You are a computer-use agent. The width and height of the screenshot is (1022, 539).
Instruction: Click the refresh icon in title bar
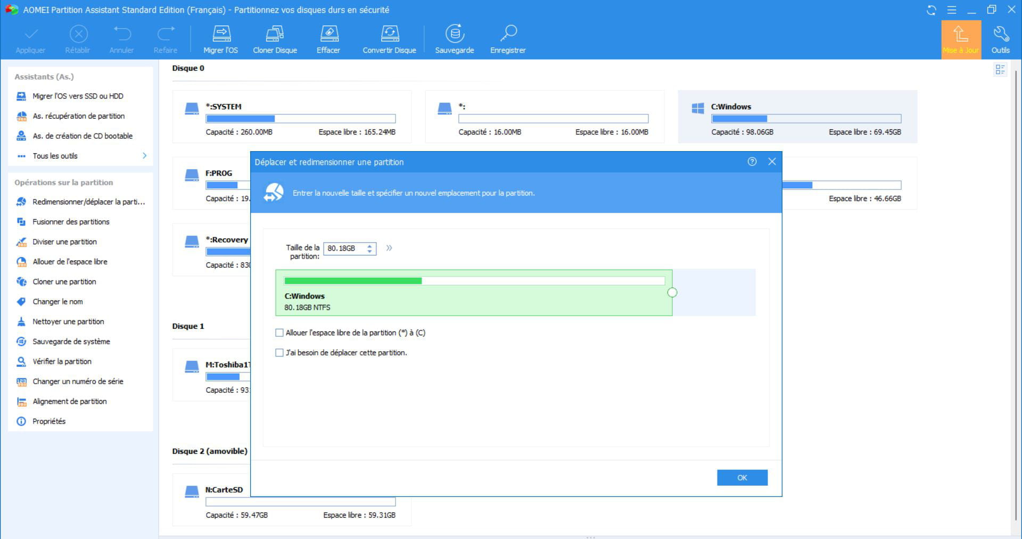931,10
